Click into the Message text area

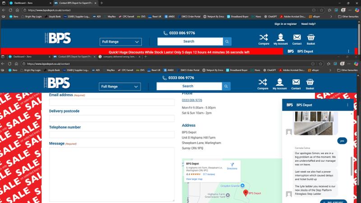[111, 175]
